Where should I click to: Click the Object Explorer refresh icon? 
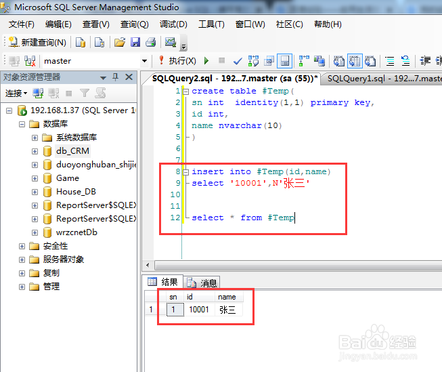point(100,93)
